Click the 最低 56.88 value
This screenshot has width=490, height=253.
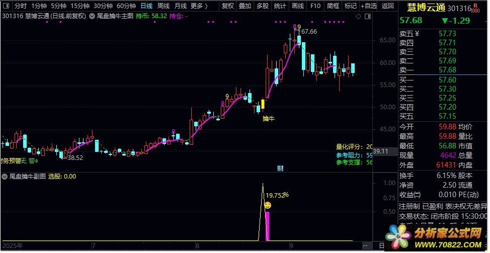click(448, 146)
